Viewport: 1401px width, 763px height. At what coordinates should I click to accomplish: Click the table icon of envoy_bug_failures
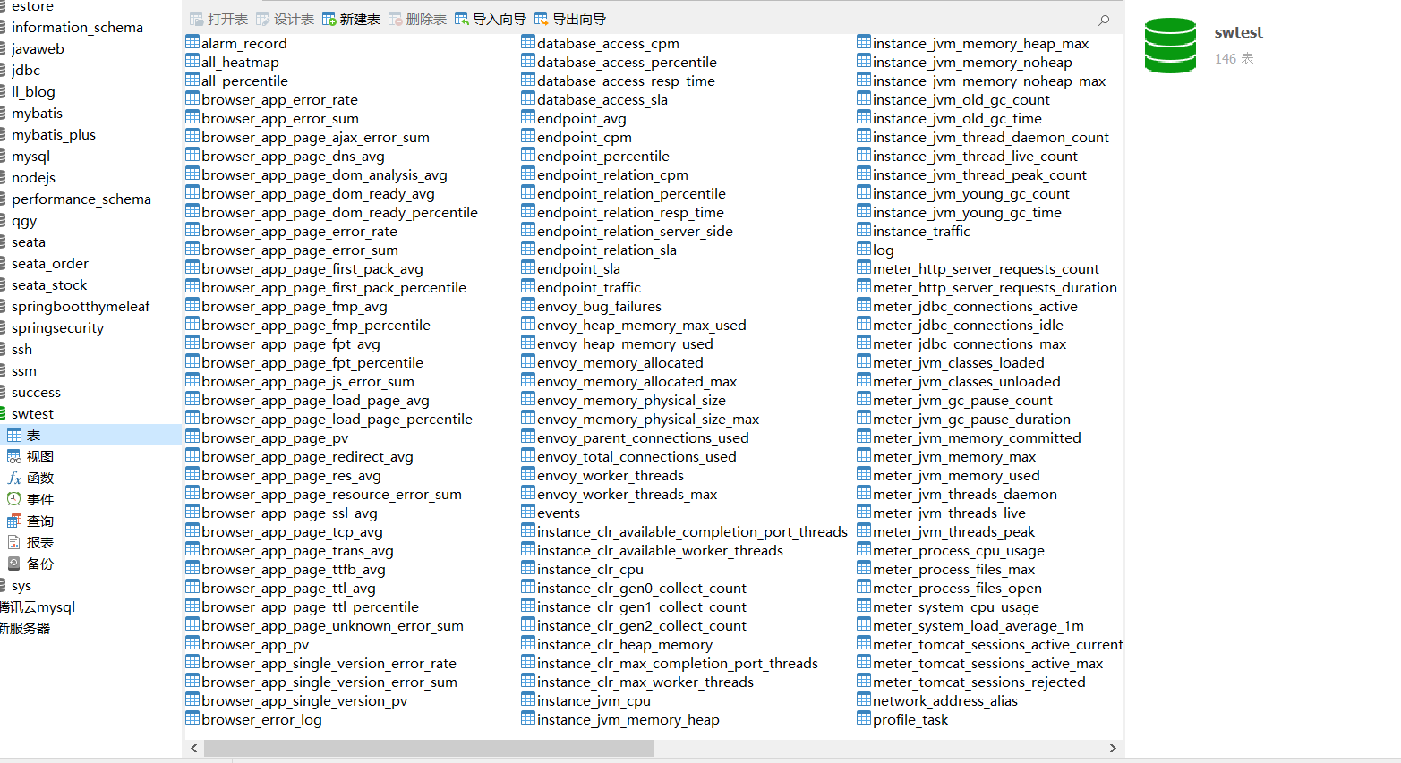[528, 305]
